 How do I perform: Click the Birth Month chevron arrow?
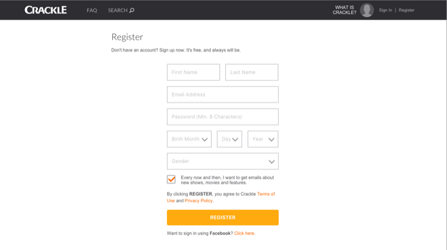click(204, 139)
